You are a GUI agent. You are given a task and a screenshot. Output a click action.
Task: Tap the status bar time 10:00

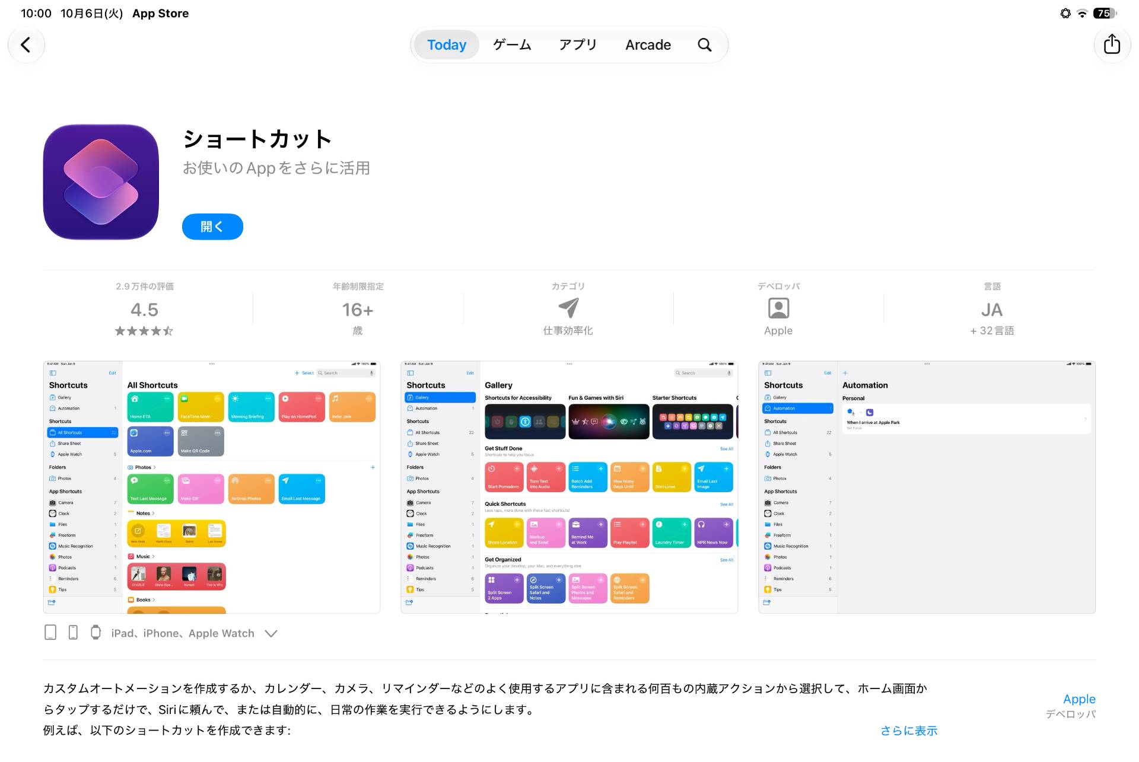coord(36,13)
